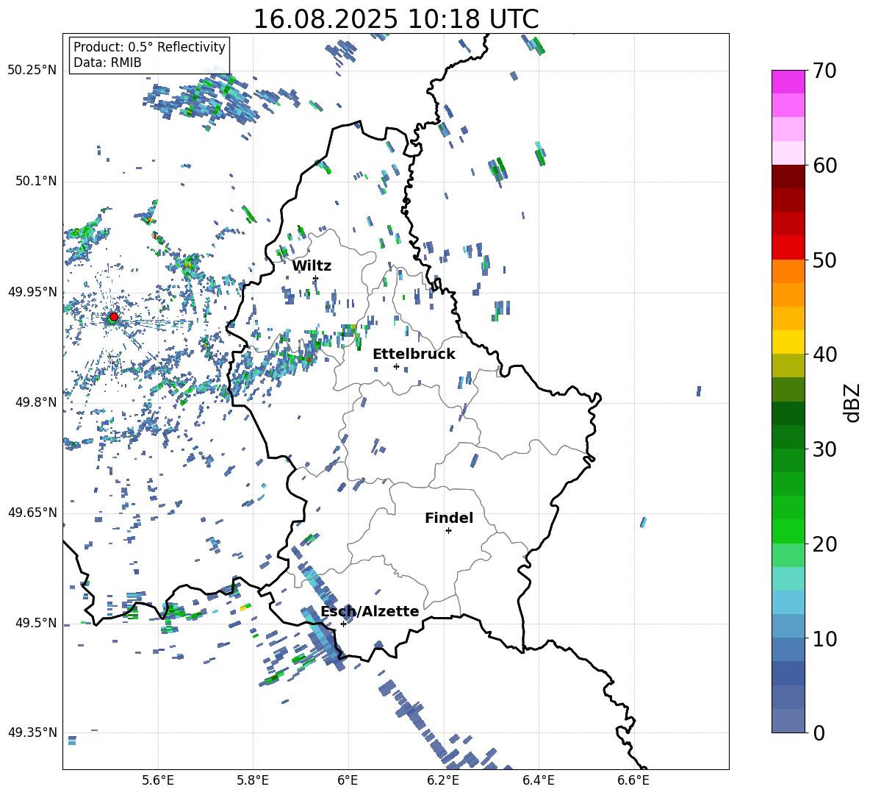870x795 pixels.
Task: Click the 49.95°N latitude label
Action: point(32,291)
